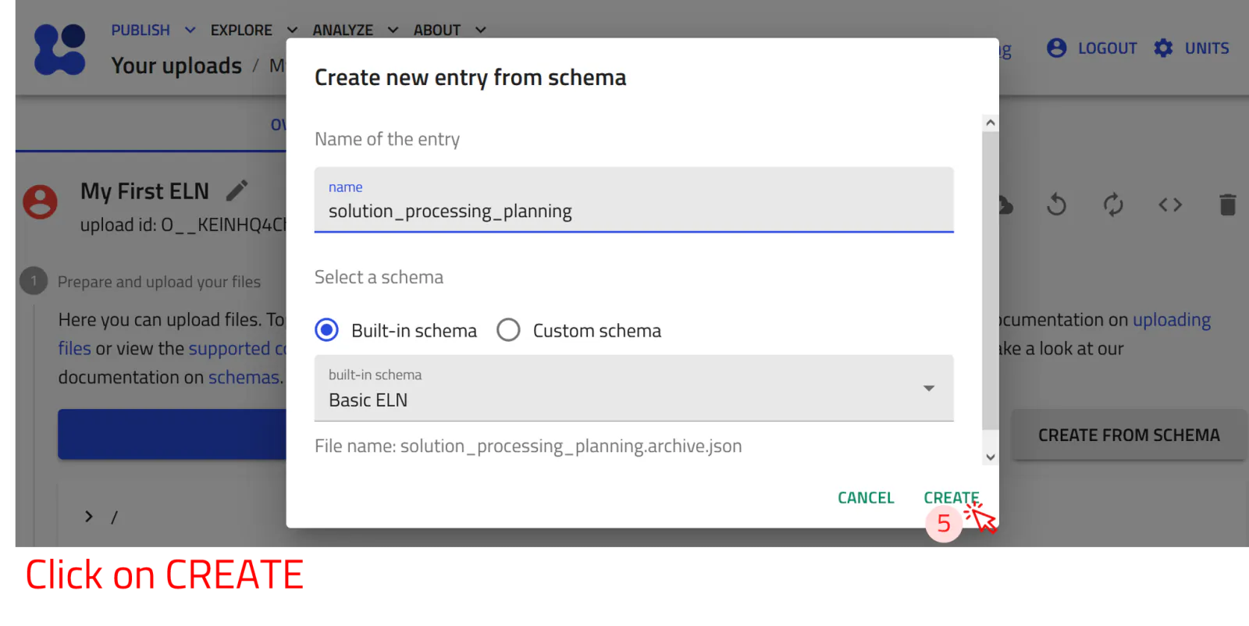The width and height of the screenshot is (1249, 626).
Task: Open the built-in schema Basic ELN dropdown
Action: click(x=634, y=388)
